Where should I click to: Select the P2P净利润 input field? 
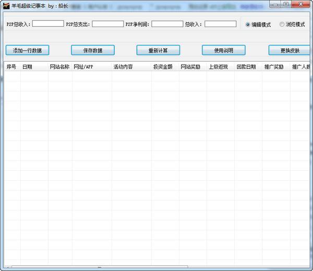(x=167, y=24)
